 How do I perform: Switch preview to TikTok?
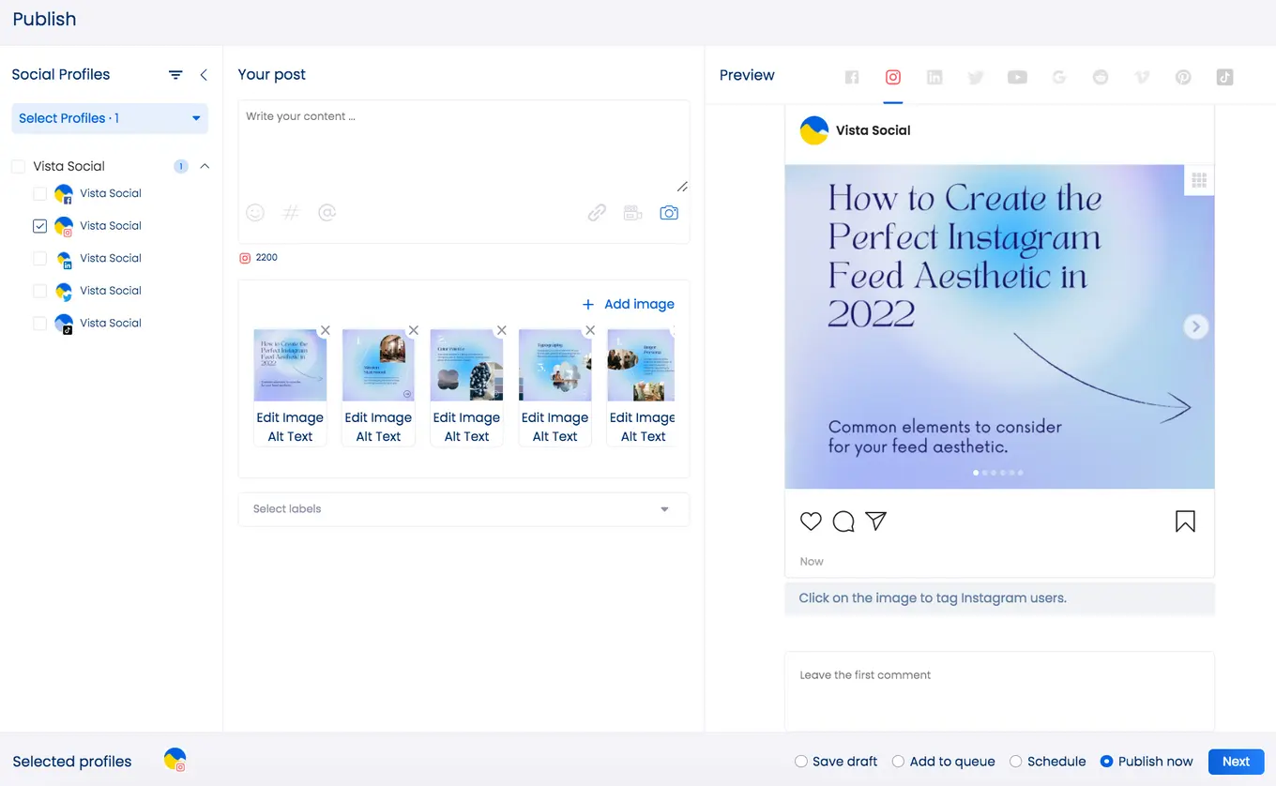coord(1224,77)
